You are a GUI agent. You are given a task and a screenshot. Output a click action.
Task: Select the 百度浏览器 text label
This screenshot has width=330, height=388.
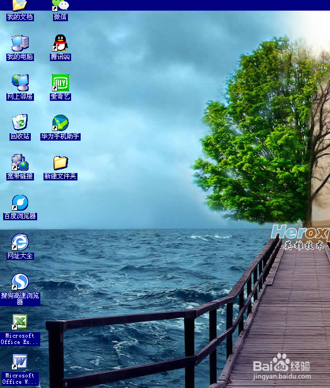click(20, 216)
